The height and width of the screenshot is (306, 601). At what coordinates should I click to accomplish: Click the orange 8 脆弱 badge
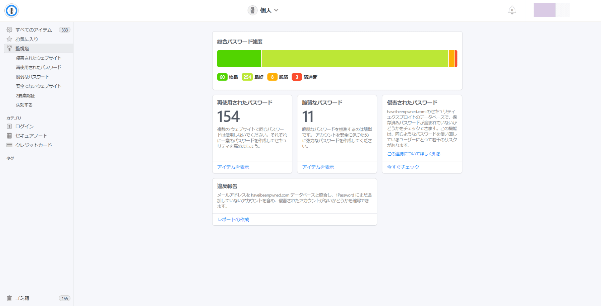(x=272, y=77)
